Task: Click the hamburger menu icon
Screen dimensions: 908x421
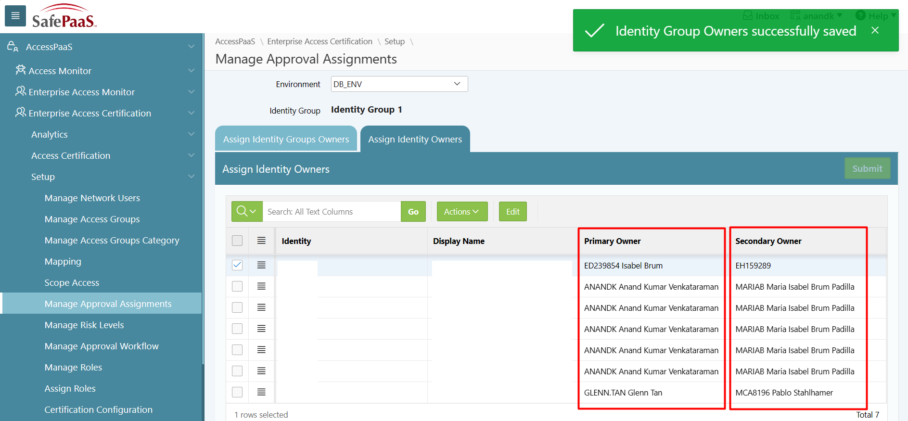Action: tap(15, 16)
